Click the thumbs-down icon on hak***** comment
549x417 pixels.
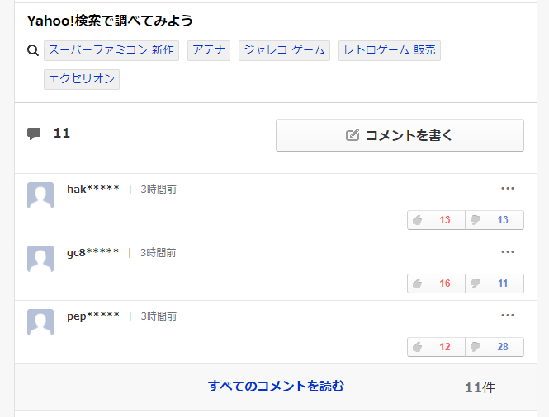pyautogui.click(x=476, y=220)
